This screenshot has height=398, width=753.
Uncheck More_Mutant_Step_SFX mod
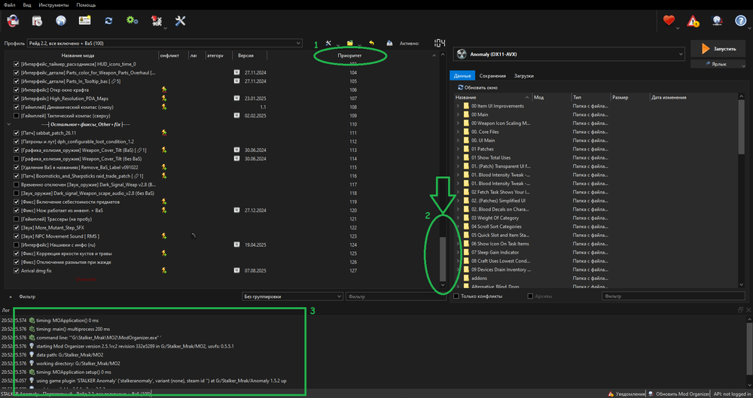17,227
